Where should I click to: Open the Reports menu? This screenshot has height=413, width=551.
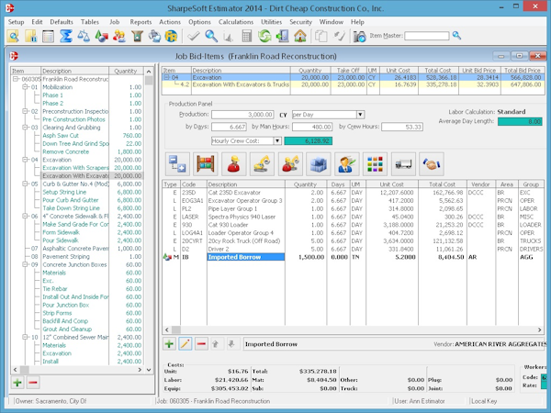click(x=141, y=20)
